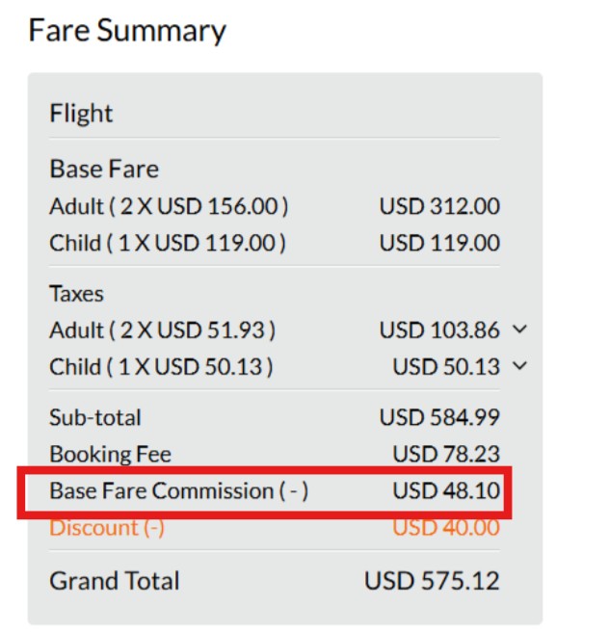609x633 pixels.
Task: Expand the Adult taxes breakdown chevron
Action: pos(520,330)
